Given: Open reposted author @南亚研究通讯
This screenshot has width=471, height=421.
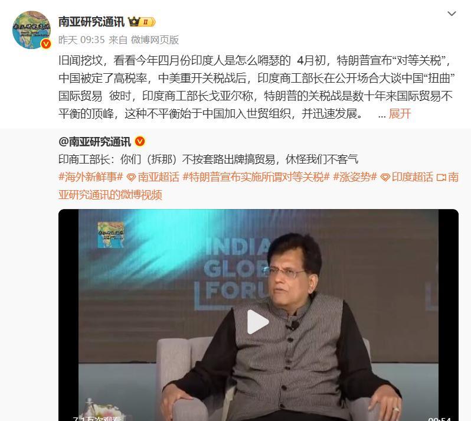Looking at the screenshot, I should coord(94,142).
